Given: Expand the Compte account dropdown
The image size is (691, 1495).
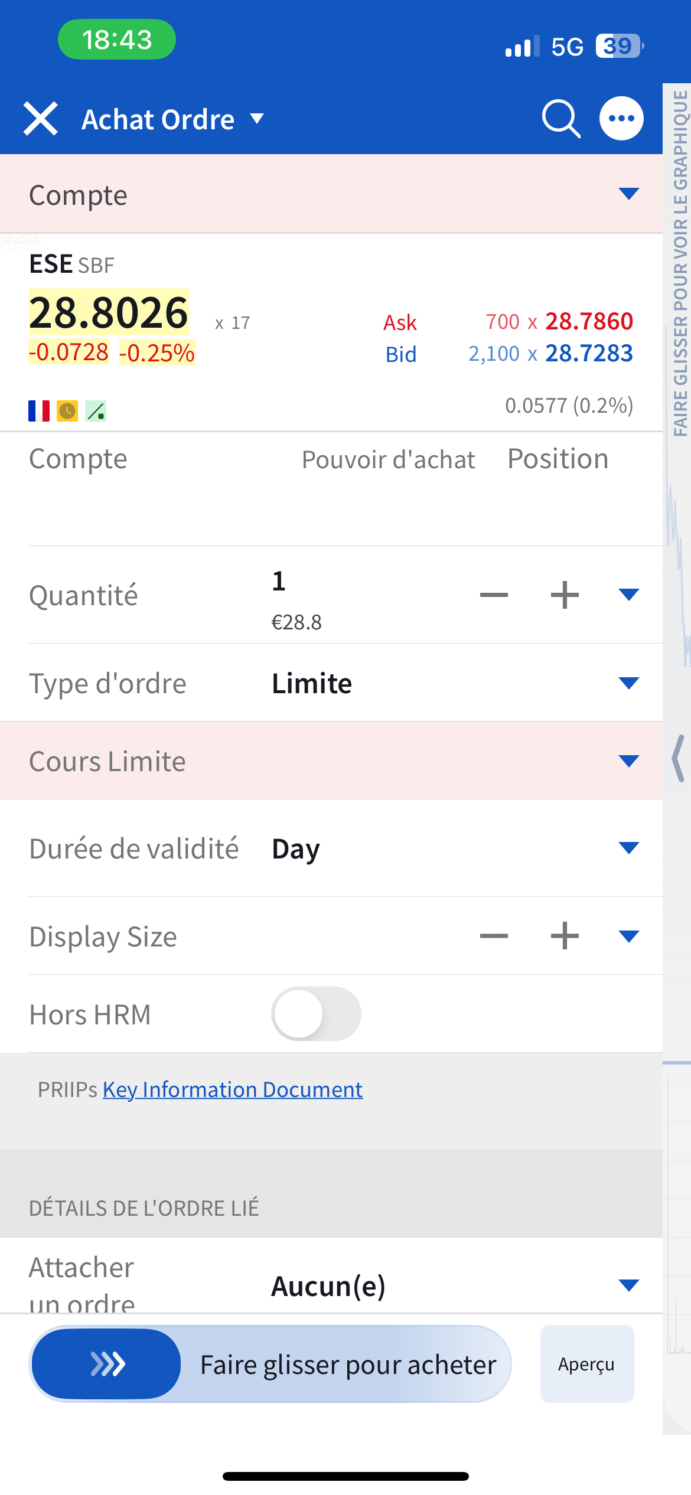Looking at the screenshot, I should (x=628, y=194).
